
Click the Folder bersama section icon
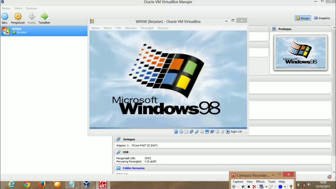118,168
